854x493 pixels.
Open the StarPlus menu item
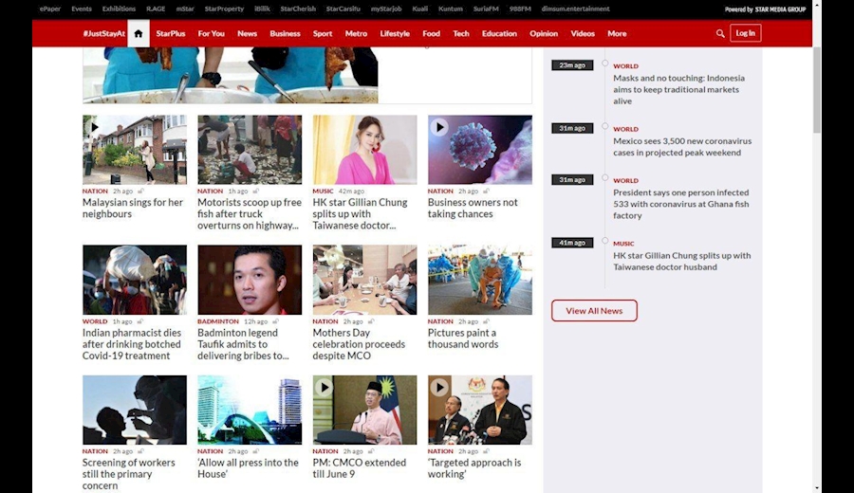tap(171, 33)
